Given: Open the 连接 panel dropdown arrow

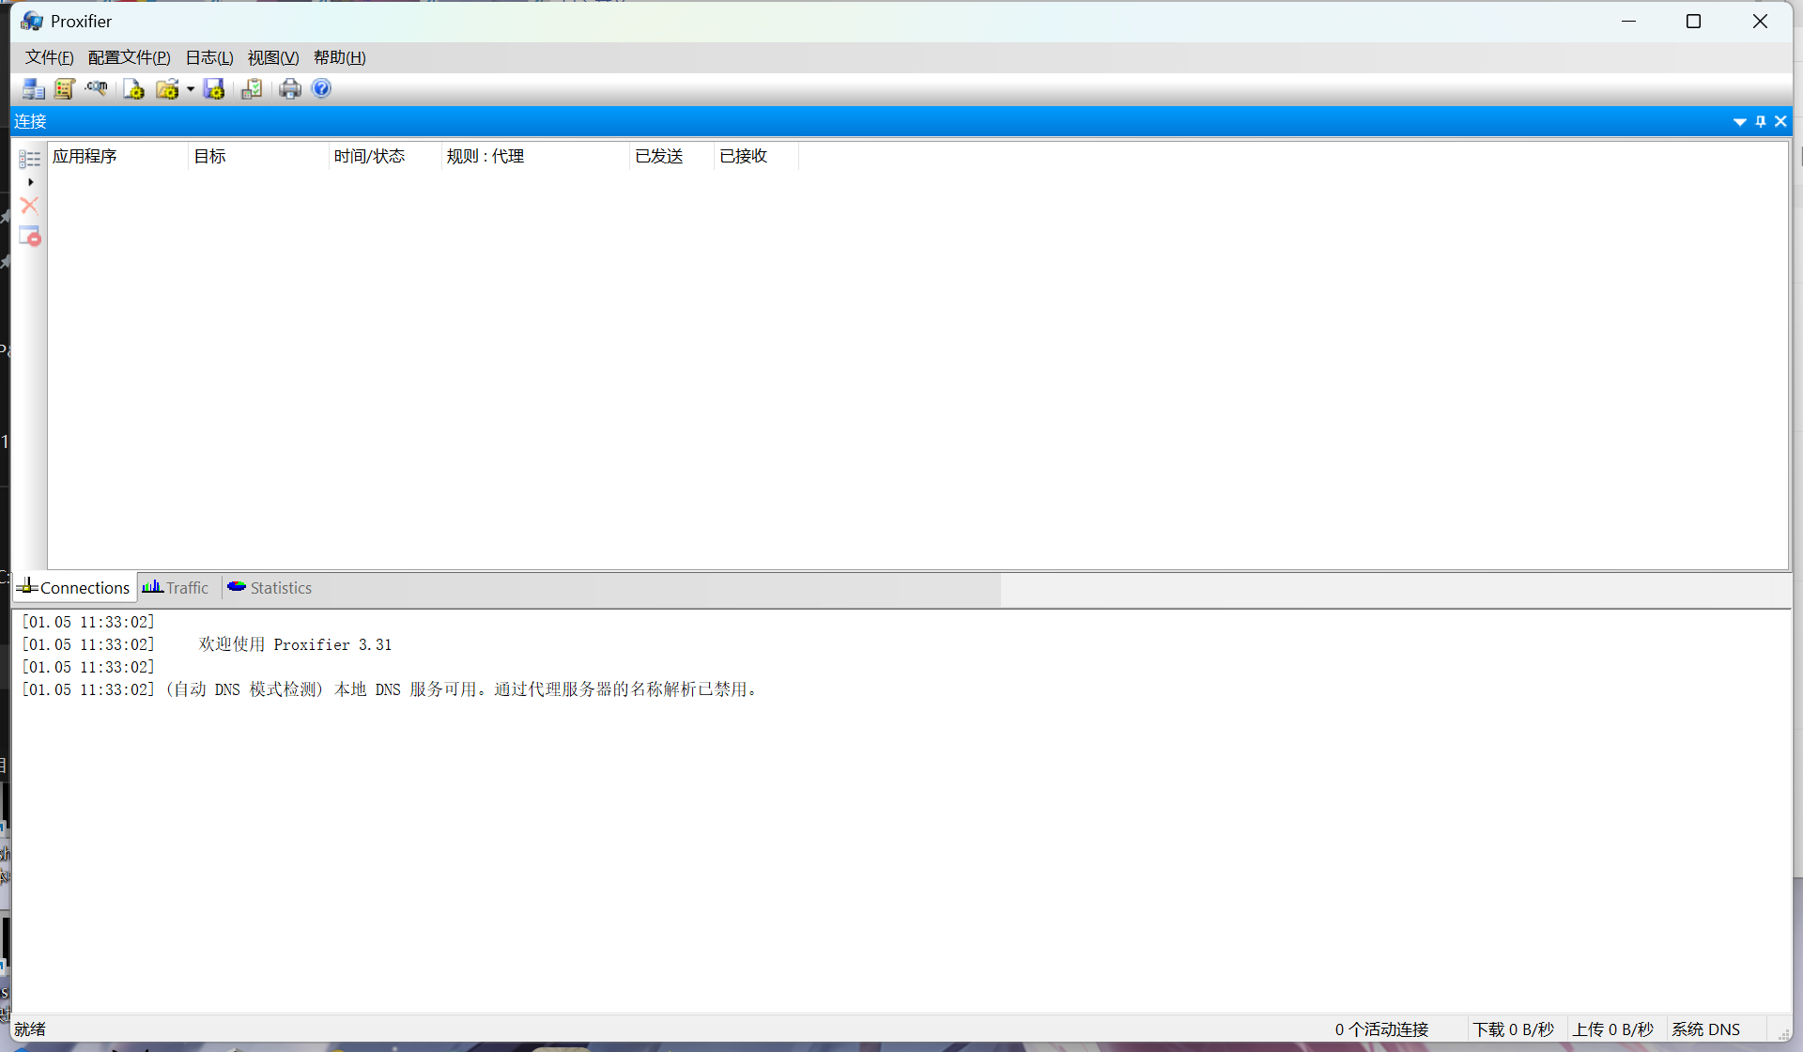Looking at the screenshot, I should pyautogui.click(x=1739, y=122).
